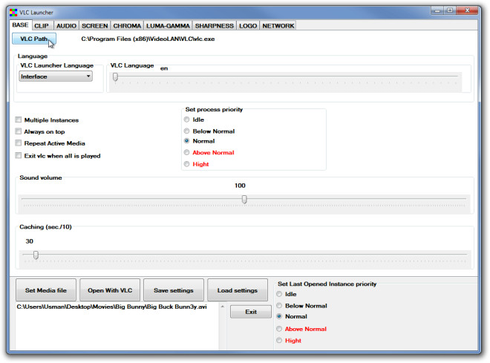Screen dimensions: 490x363
Task: Expand the VLC Launcher Language dropdown
Action: click(x=56, y=76)
